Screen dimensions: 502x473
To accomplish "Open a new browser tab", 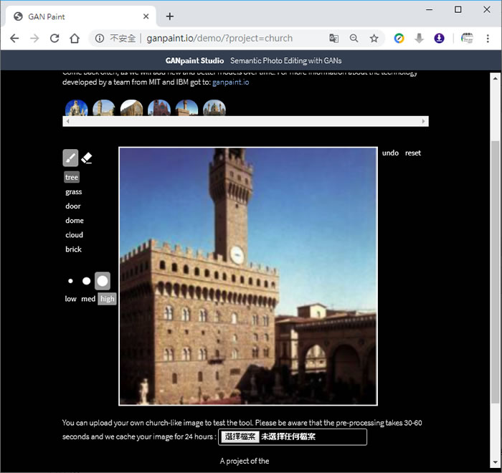I will (170, 16).
